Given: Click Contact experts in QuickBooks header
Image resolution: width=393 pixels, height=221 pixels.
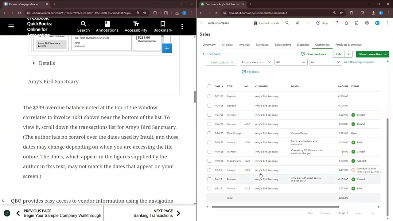Looking at the screenshot, I should click(266, 23).
